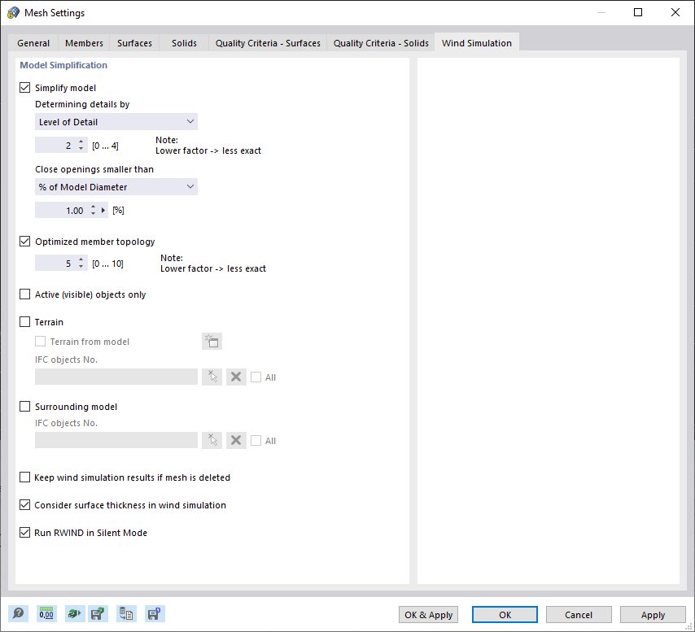The image size is (695, 632).
Task: Click the Surrounding model IFC objects field
Action: coord(116,440)
